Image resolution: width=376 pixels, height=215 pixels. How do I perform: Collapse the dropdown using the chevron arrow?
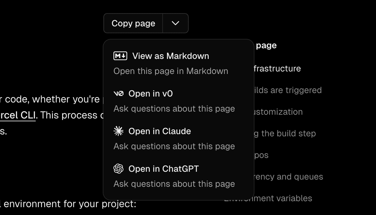[175, 23]
